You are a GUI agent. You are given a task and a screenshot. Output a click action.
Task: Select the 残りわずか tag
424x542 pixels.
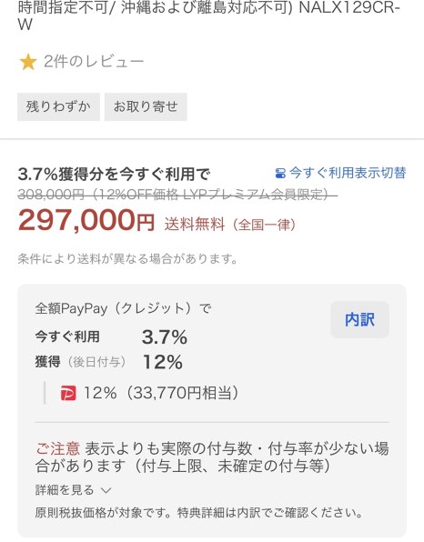pyautogui.click(x=58, y=106)
